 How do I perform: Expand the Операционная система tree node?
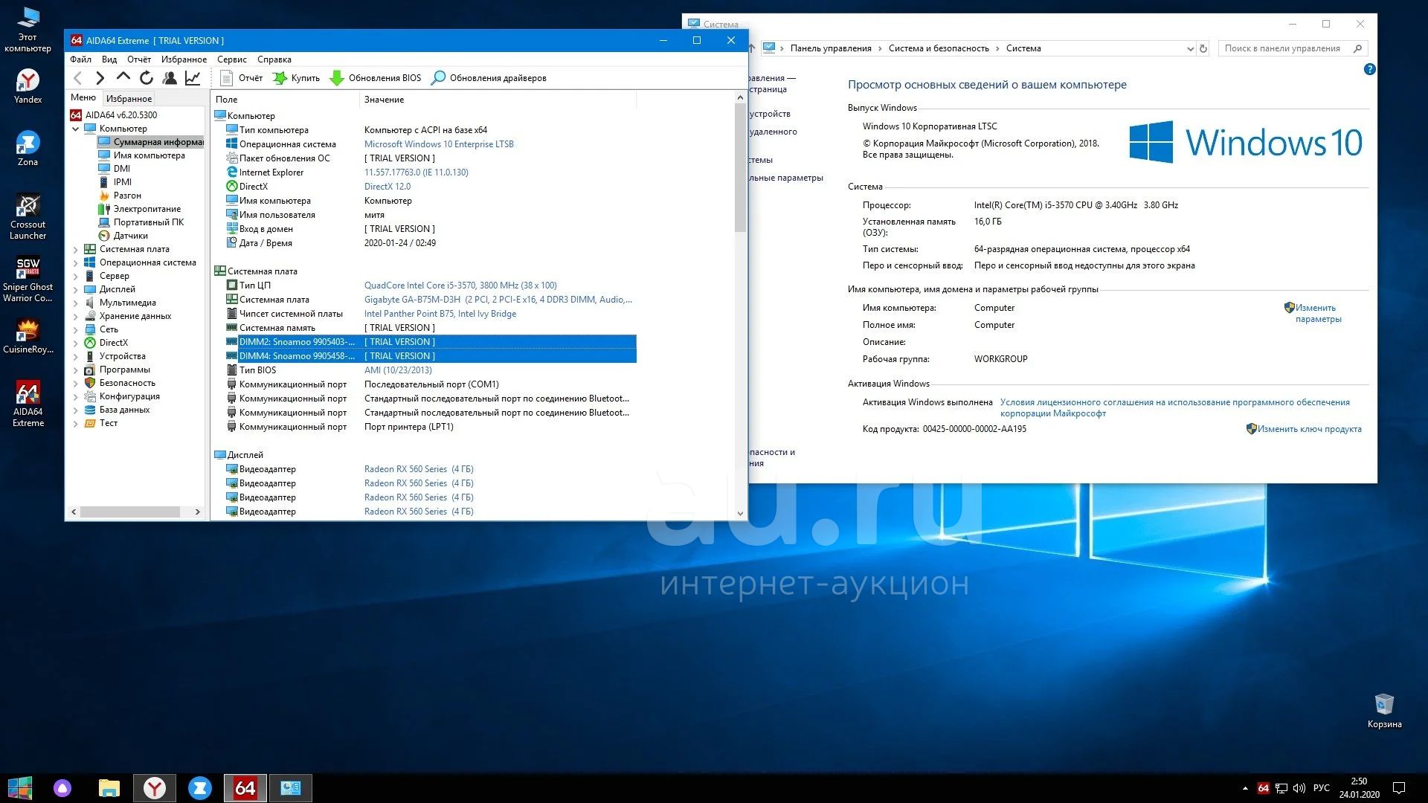pos(75,263)
